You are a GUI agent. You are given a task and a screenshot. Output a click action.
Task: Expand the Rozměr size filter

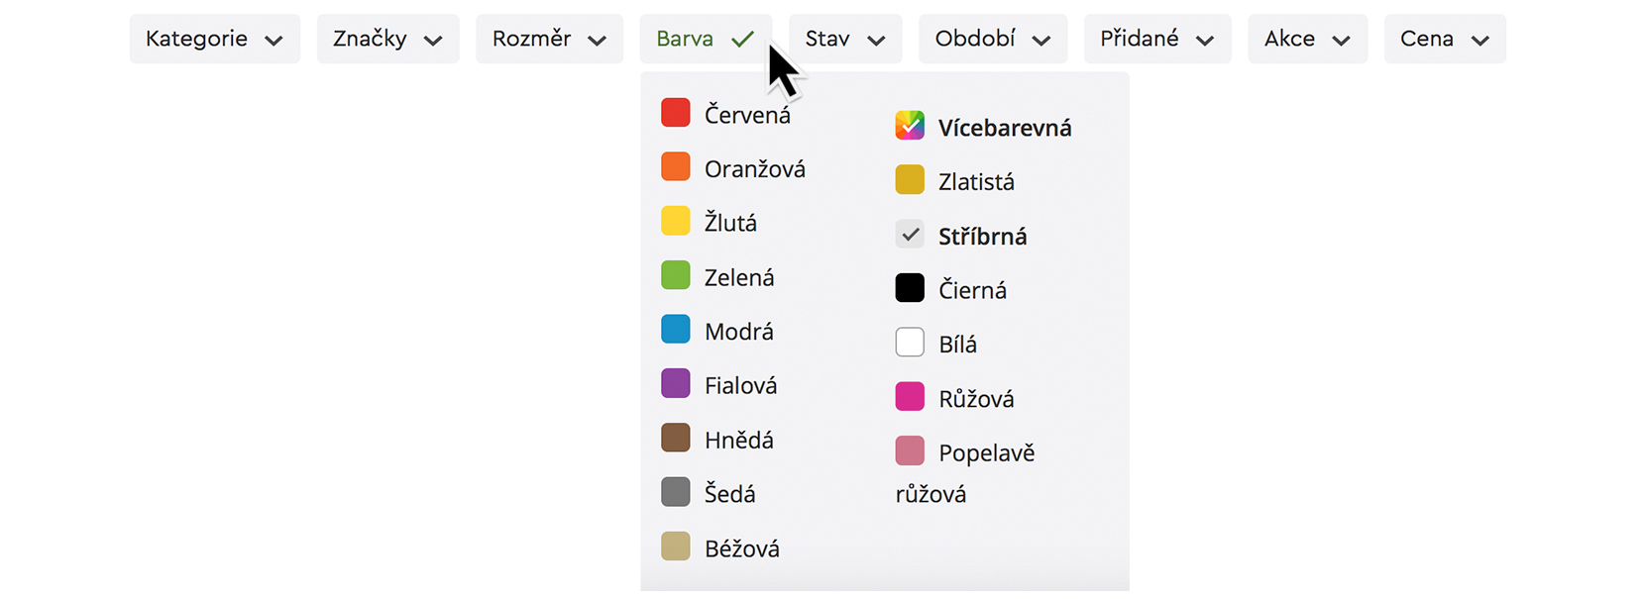(x=549, y=40)
